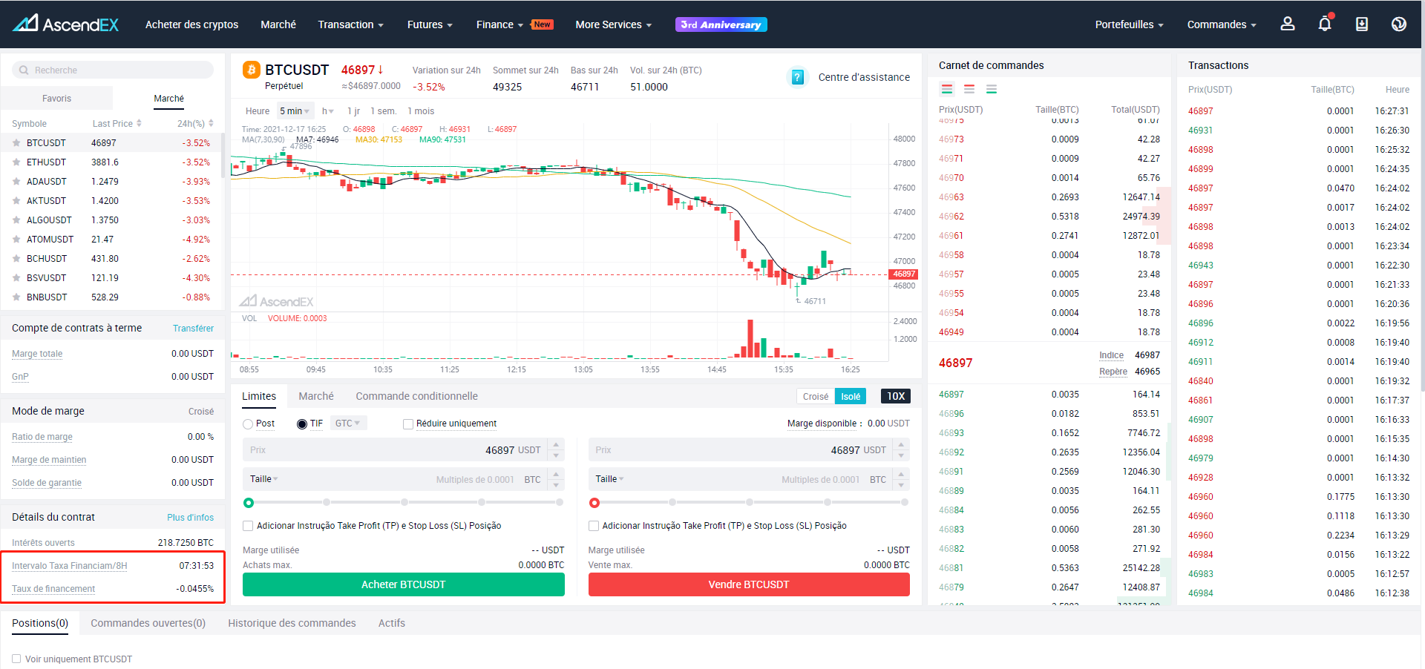Toggle favorite star for BSVUSDT
1425x669 pixels.
(x=16, y=278)
